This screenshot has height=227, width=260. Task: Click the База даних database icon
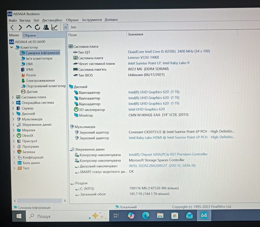(x=19, y=163)
